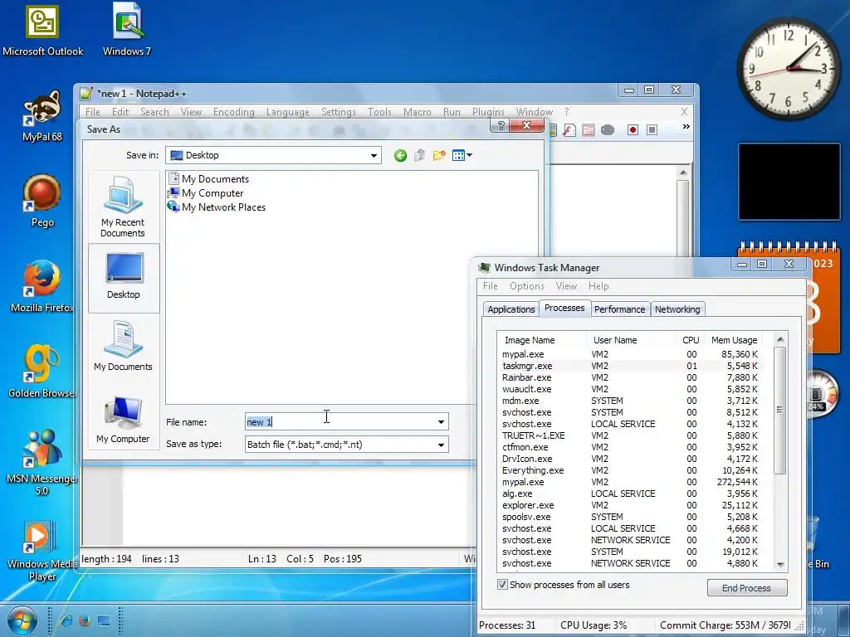Expand Notepad++ toolbar overflow chevron
This screenshot has width=850, height=637.
[x=686, y=127]
